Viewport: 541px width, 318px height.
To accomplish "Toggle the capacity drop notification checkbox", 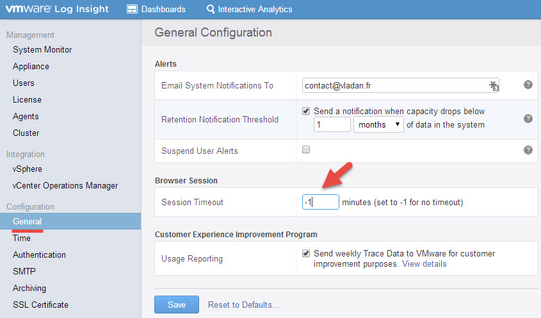I will (306, 111).
